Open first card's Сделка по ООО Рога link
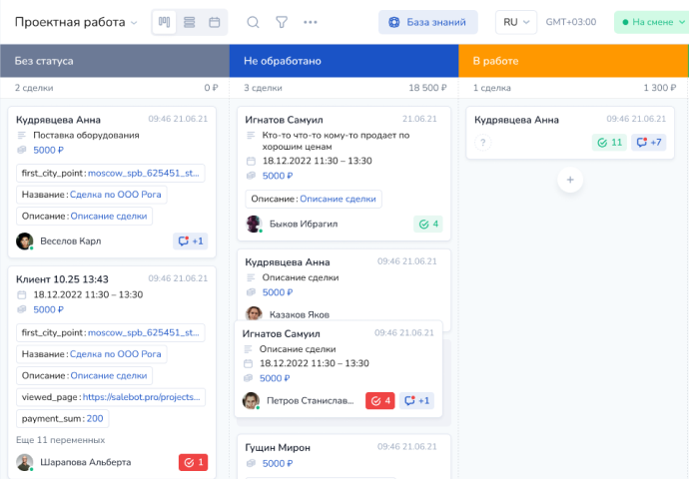The width and height of the screenshot is (689, 479). (116, 195)
